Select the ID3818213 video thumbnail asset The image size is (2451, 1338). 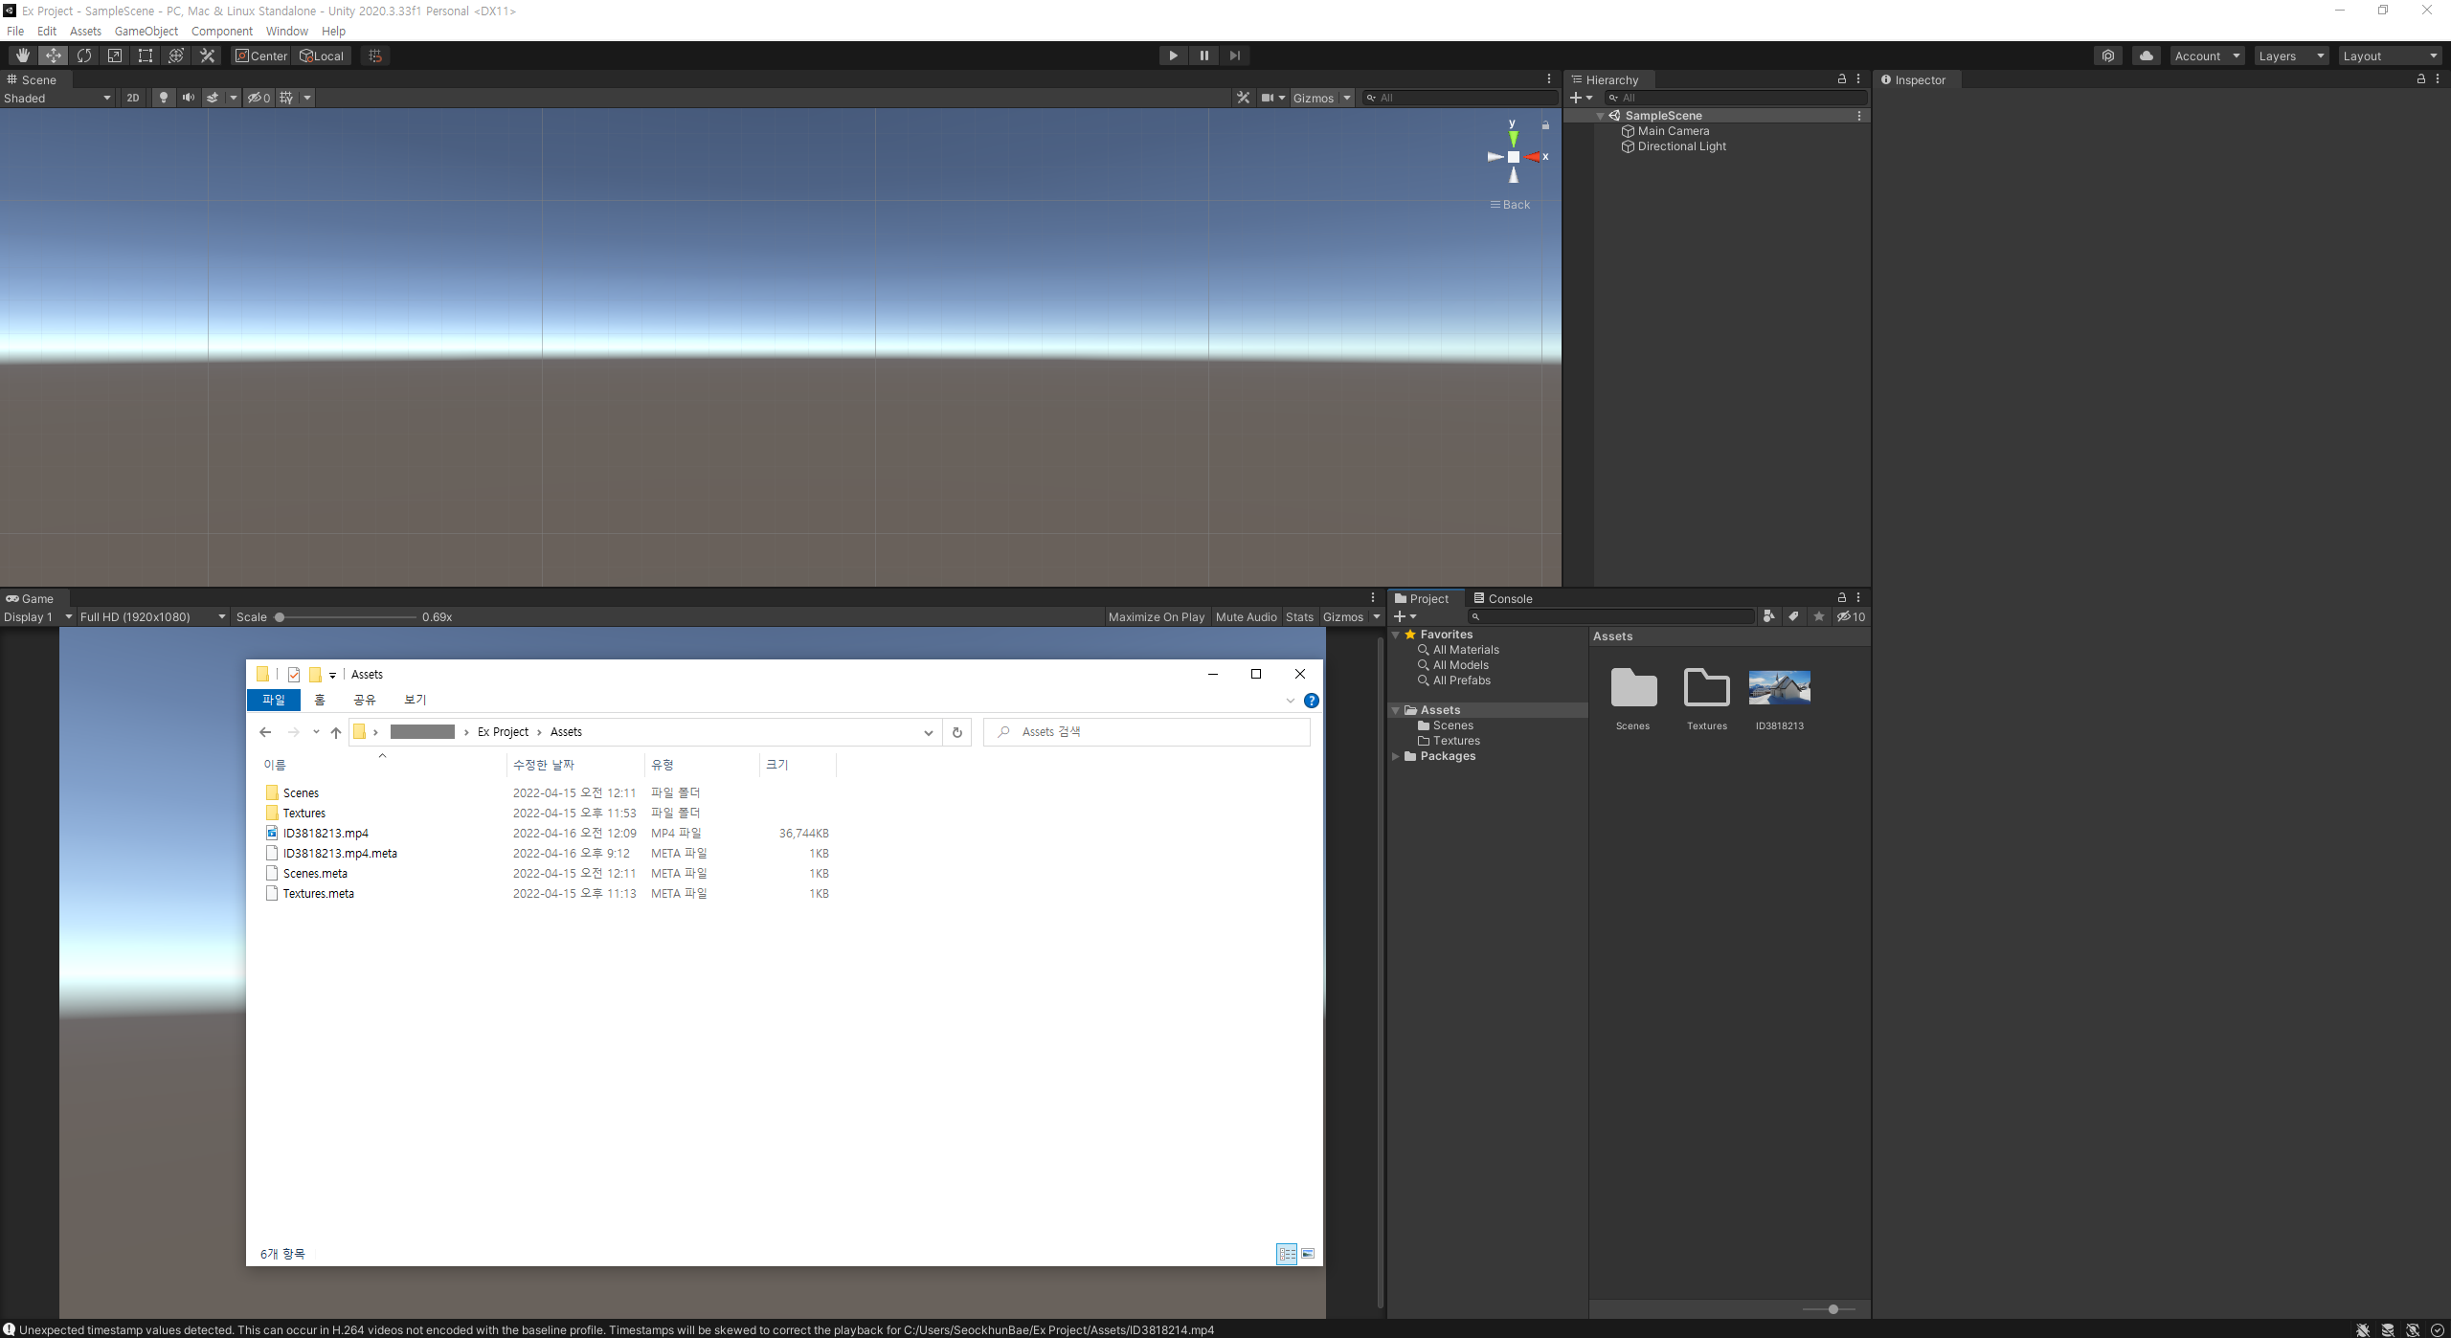pos(1779,689)
